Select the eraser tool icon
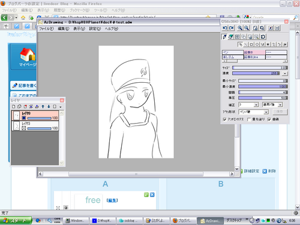This screenshot has height=225, width=300. (230, 37)
